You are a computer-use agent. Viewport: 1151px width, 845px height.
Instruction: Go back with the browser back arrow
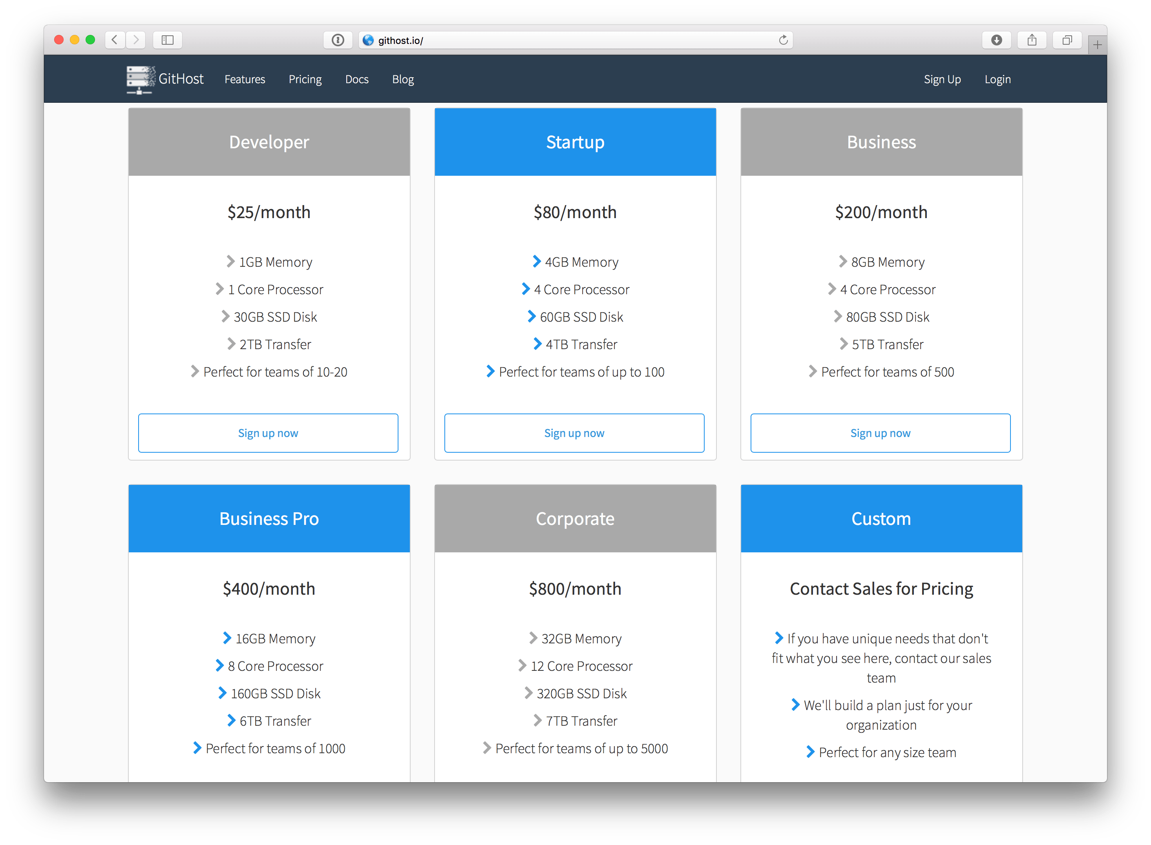[115, 40]
